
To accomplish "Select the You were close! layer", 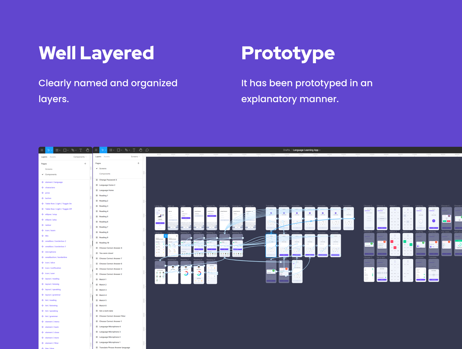I will pyautogui.click(x=106, y=253).
